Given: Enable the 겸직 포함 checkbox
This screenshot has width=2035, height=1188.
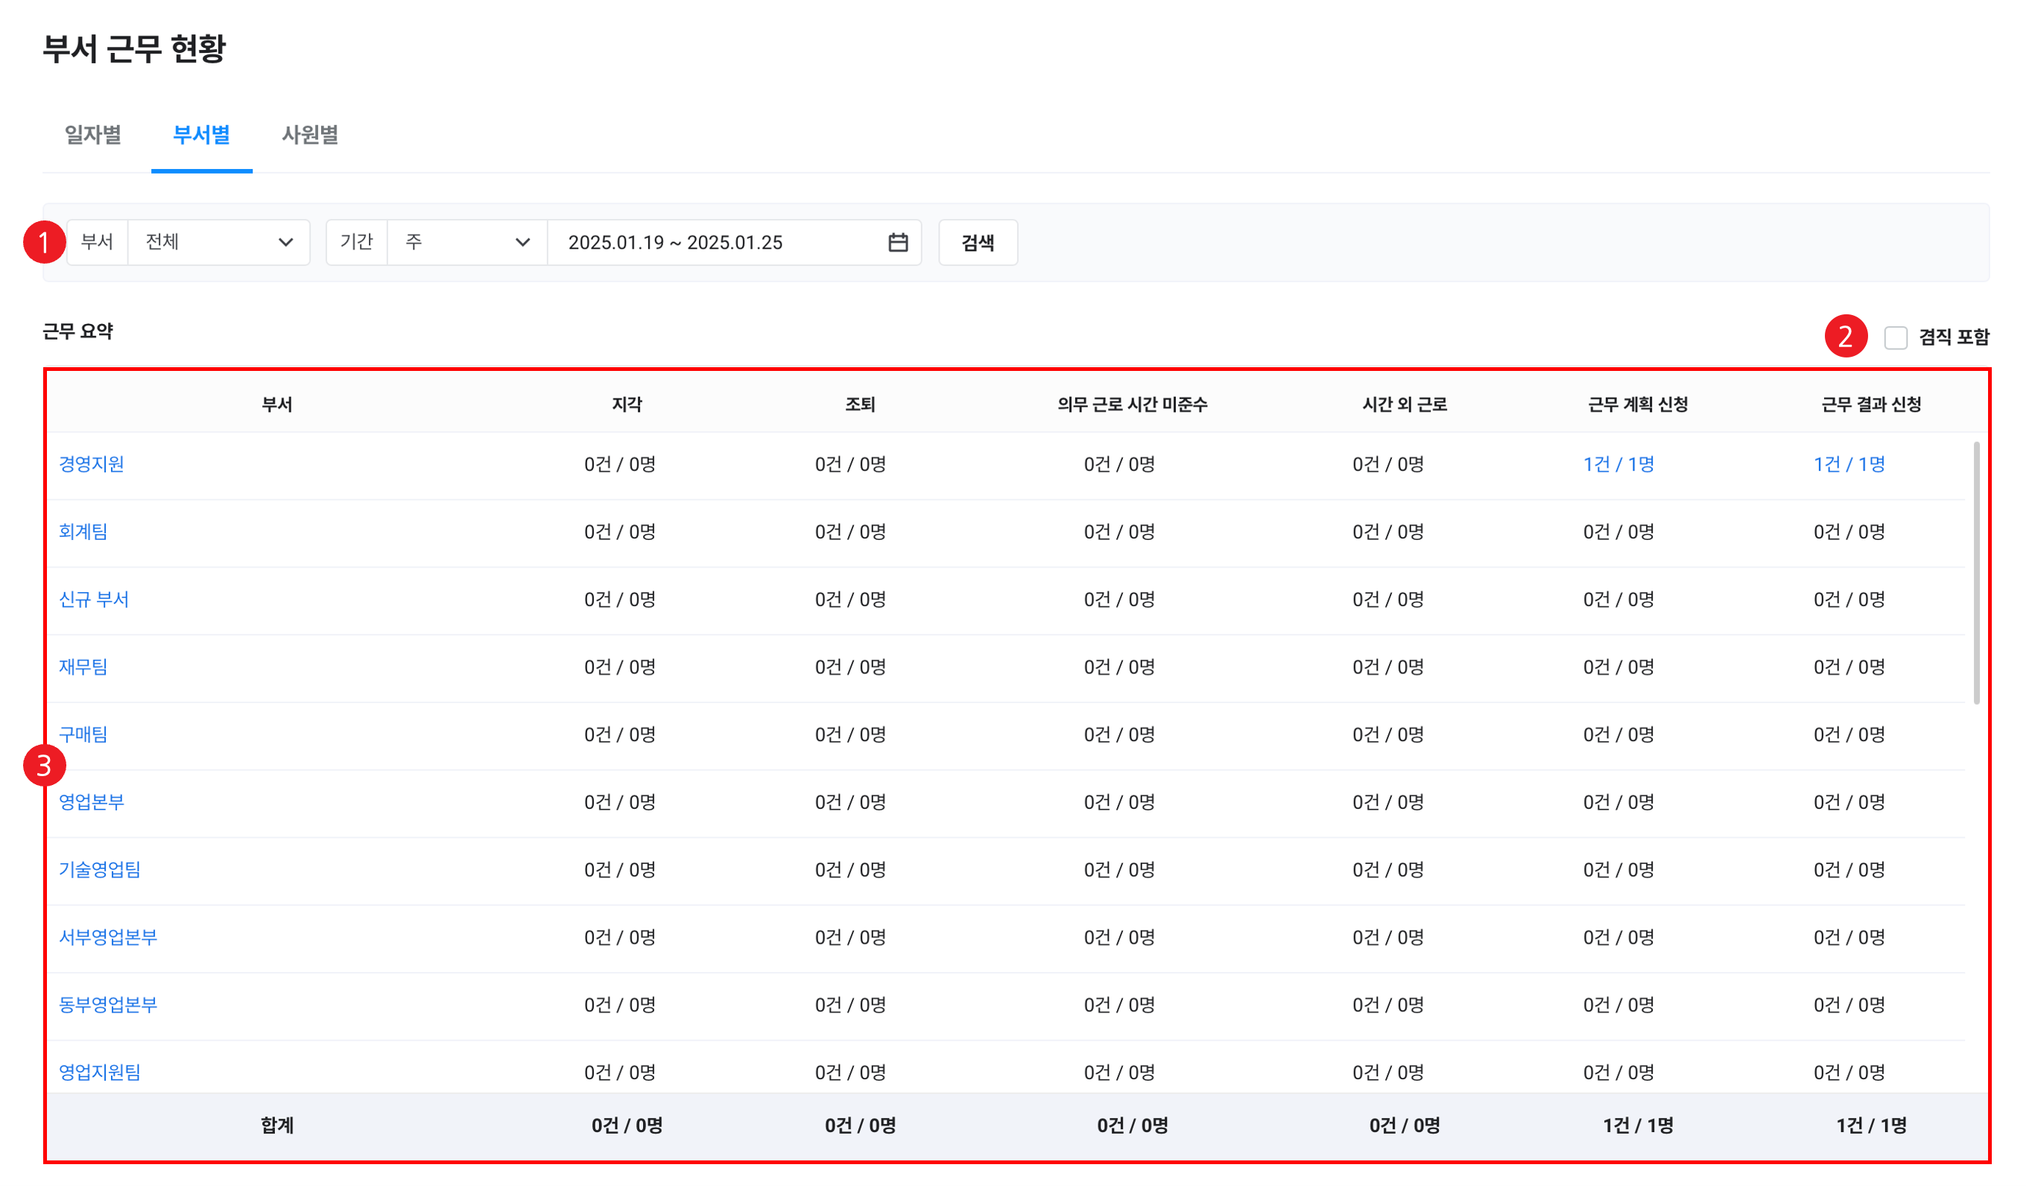Looking at the screenshot, I should 1896,337.
